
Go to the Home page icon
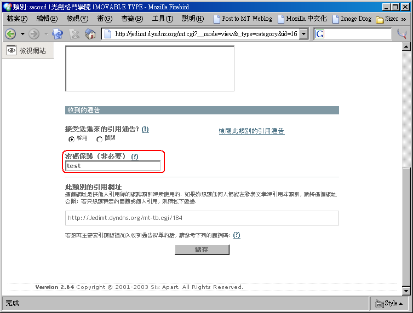pyautogui.click(x=90, y=34)
